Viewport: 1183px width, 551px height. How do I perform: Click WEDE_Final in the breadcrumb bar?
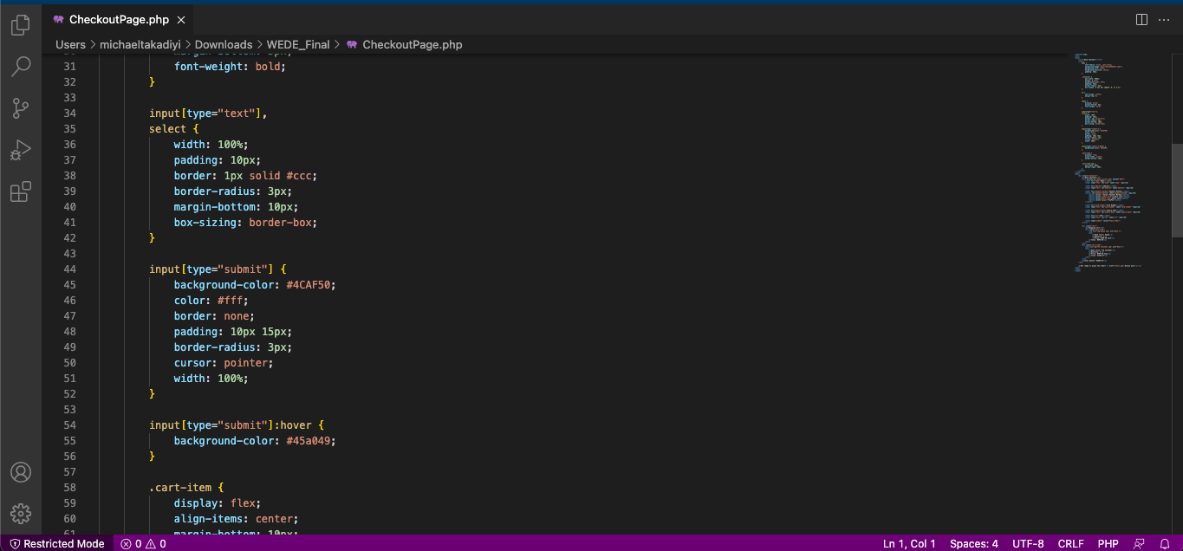click(297, 44)
